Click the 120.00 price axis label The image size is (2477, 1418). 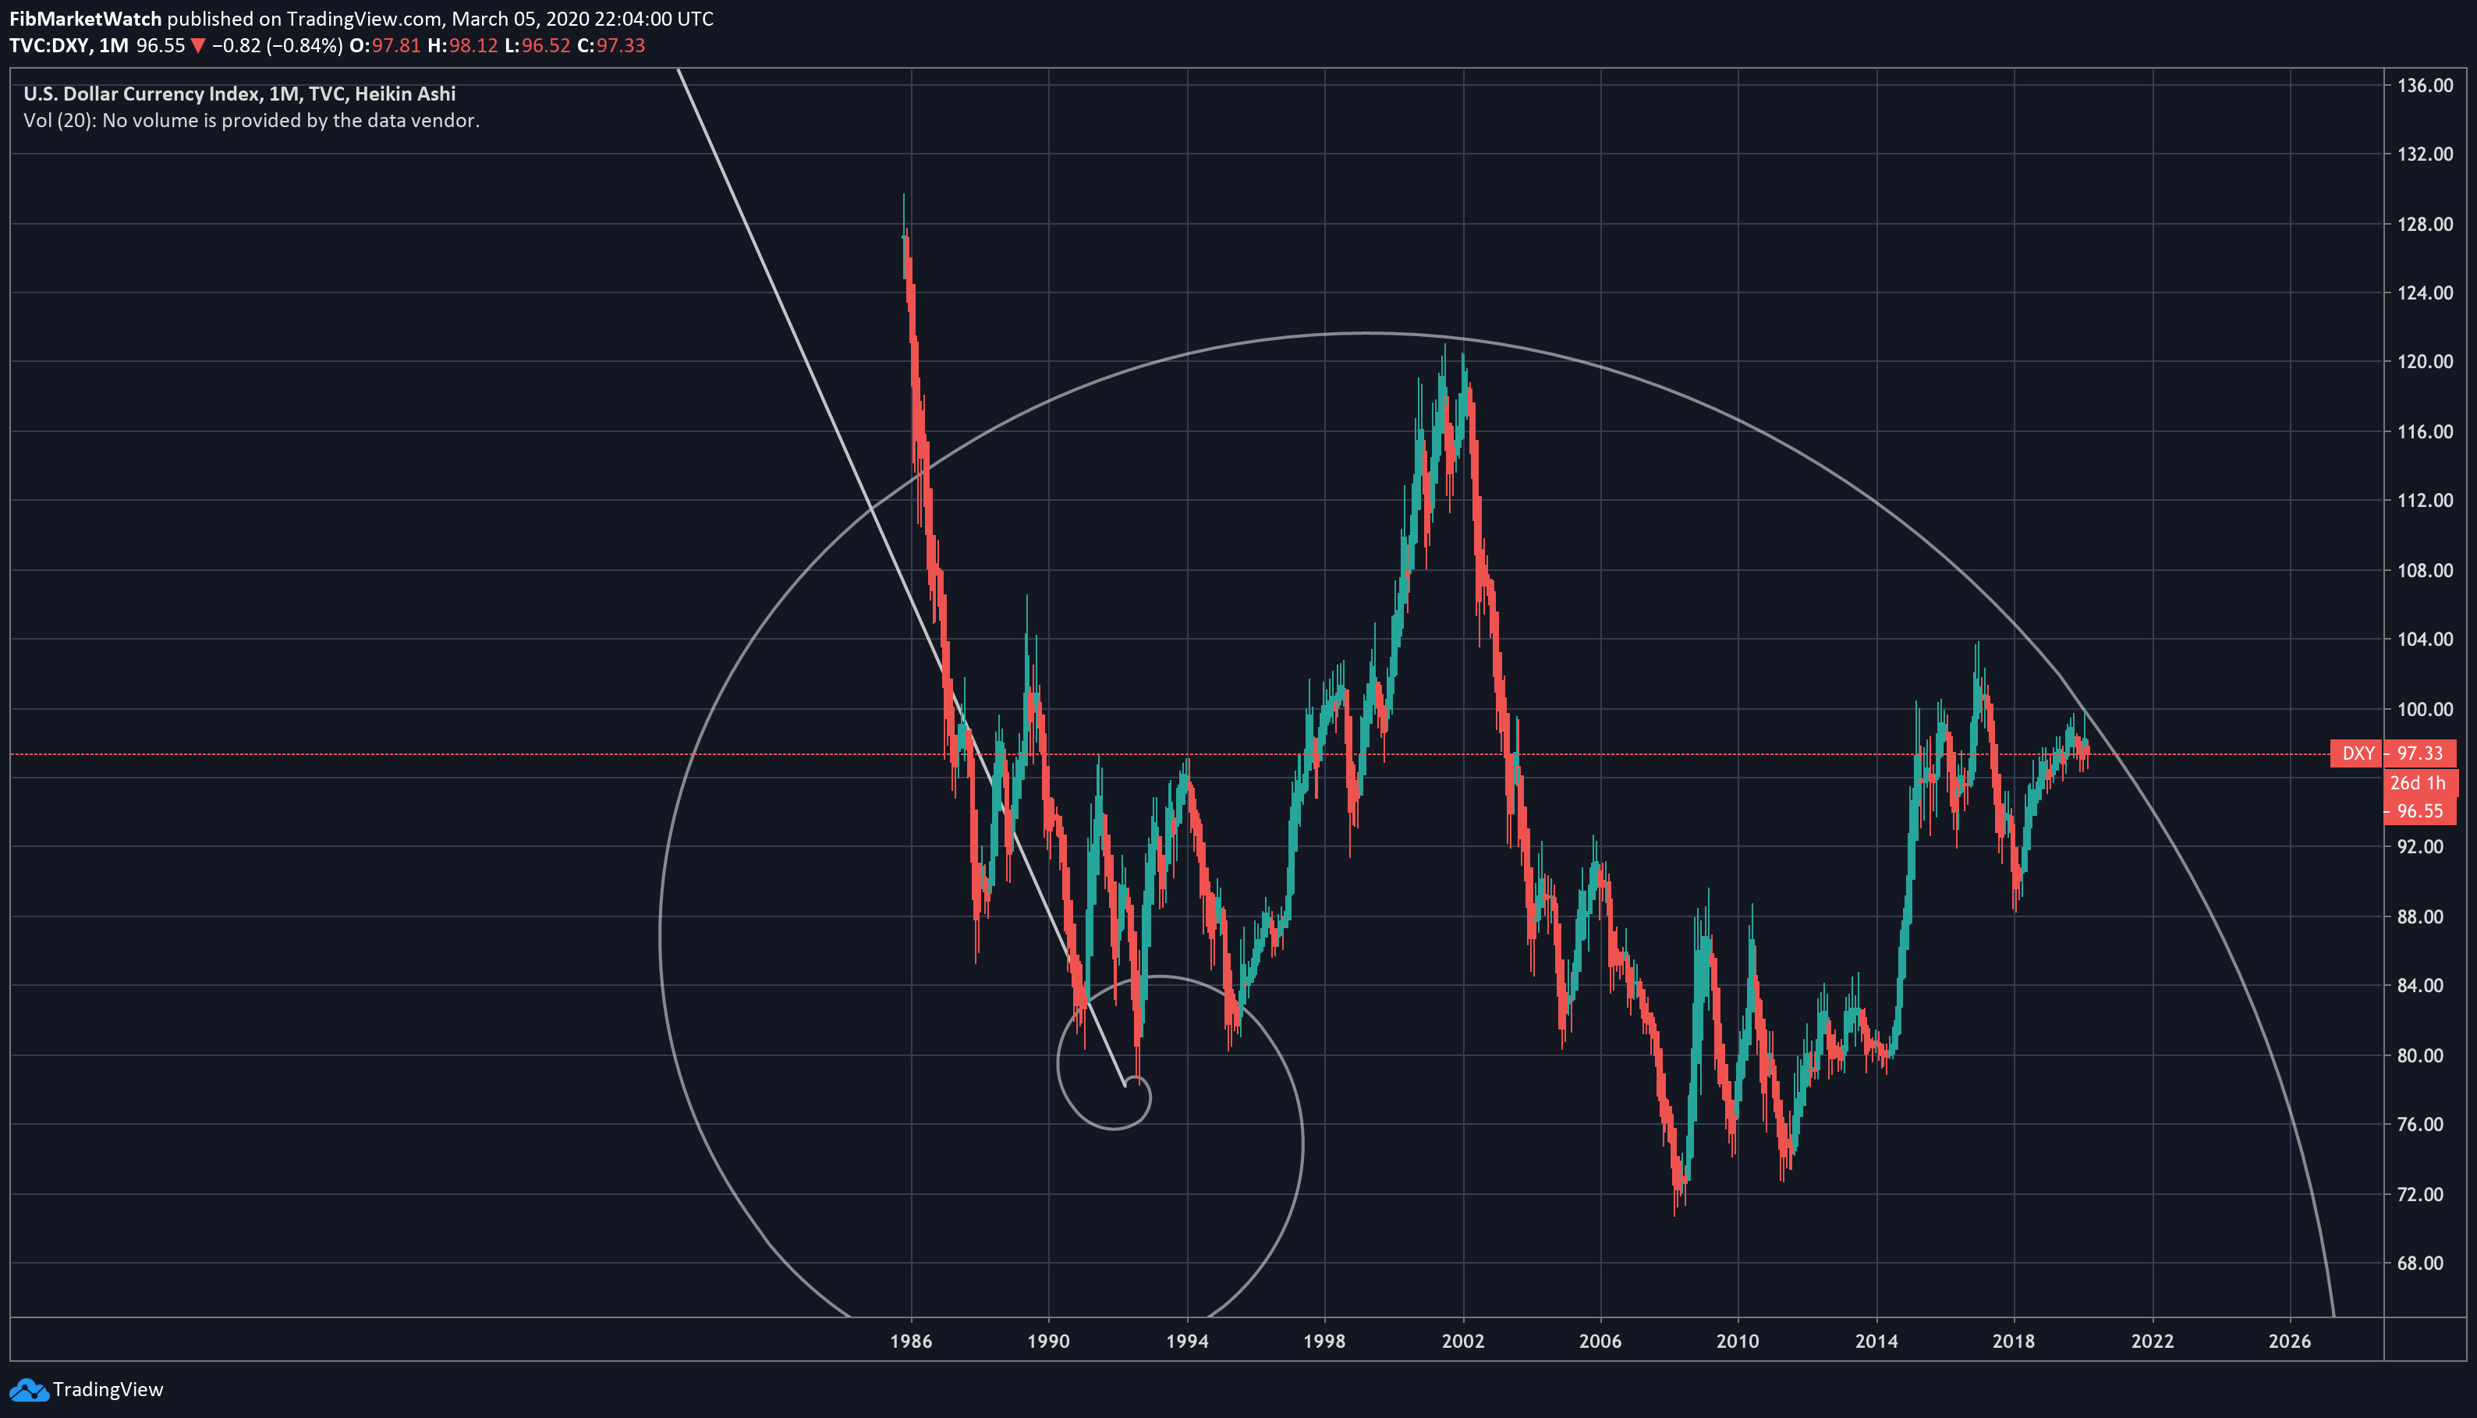(2425, 361)
